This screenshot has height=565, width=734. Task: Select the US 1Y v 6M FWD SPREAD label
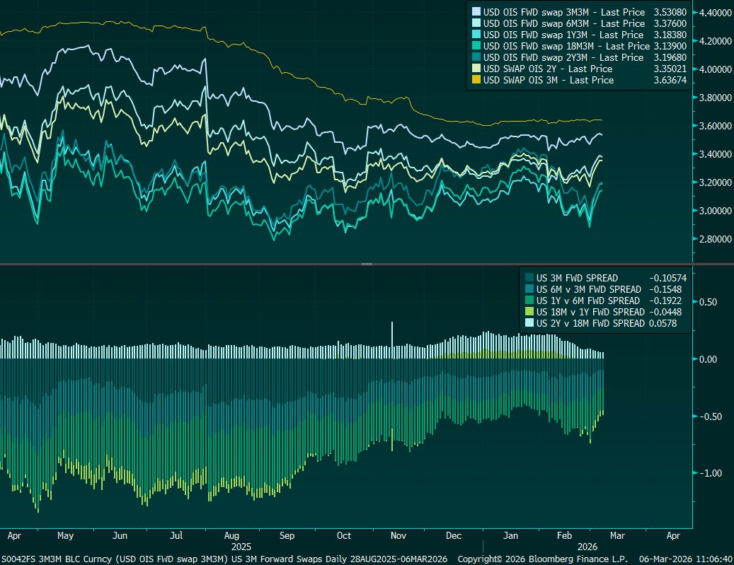click(x=588, y=301)
